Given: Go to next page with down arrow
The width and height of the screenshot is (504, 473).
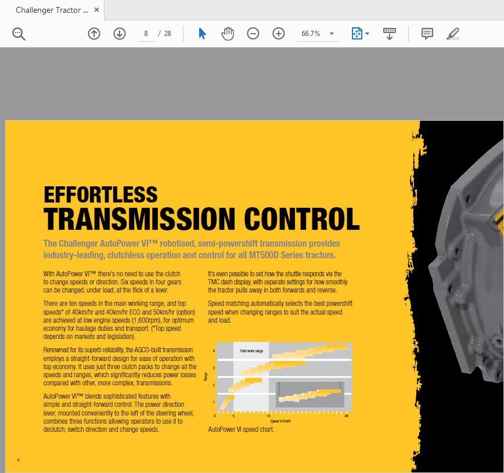Looking at the screenshot, I should click(x=120, y=34).
